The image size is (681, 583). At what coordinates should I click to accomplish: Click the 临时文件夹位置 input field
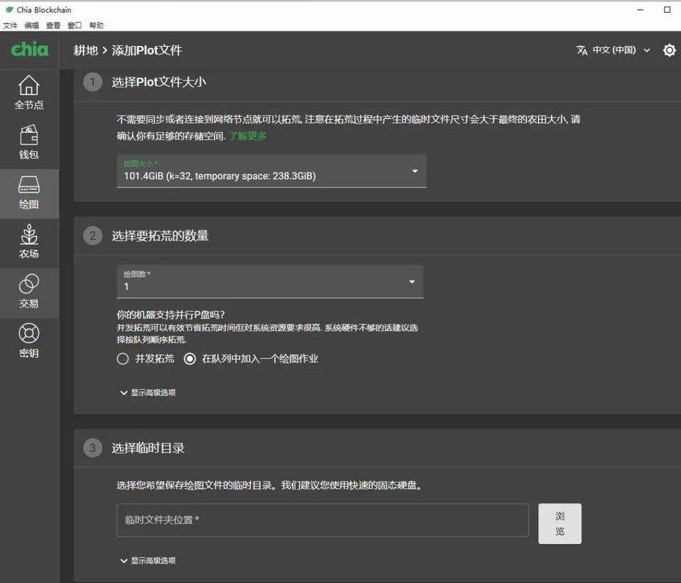323,520
